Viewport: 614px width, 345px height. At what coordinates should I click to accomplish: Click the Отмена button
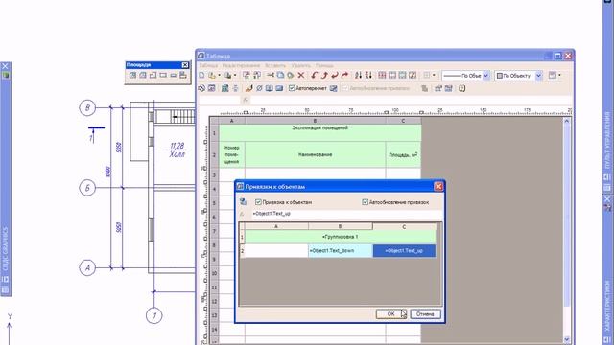point(425,314)
